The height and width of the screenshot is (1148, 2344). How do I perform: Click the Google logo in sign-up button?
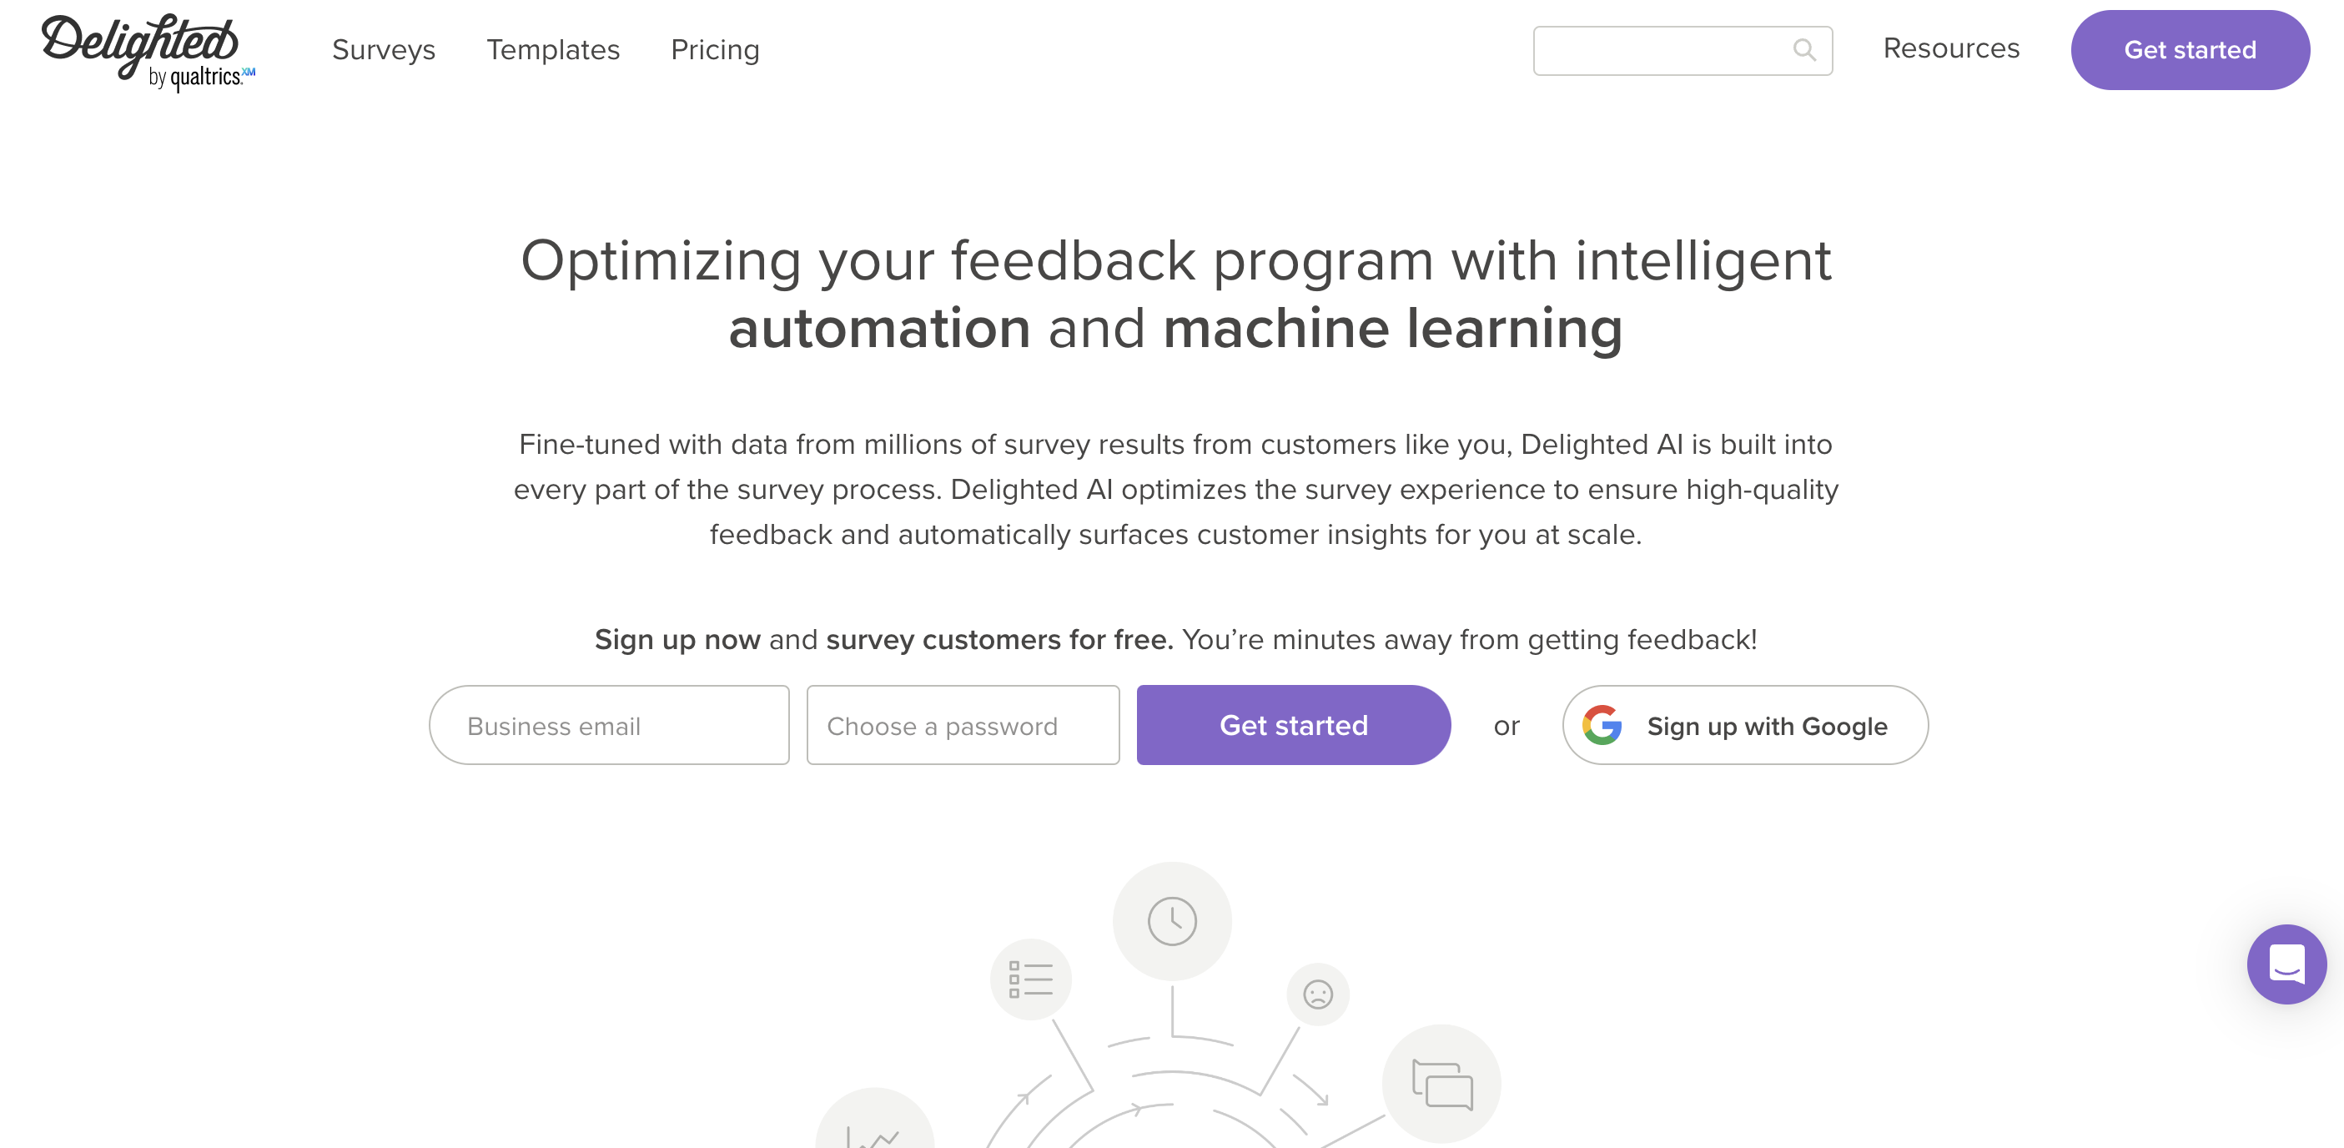click(1601, 725)
